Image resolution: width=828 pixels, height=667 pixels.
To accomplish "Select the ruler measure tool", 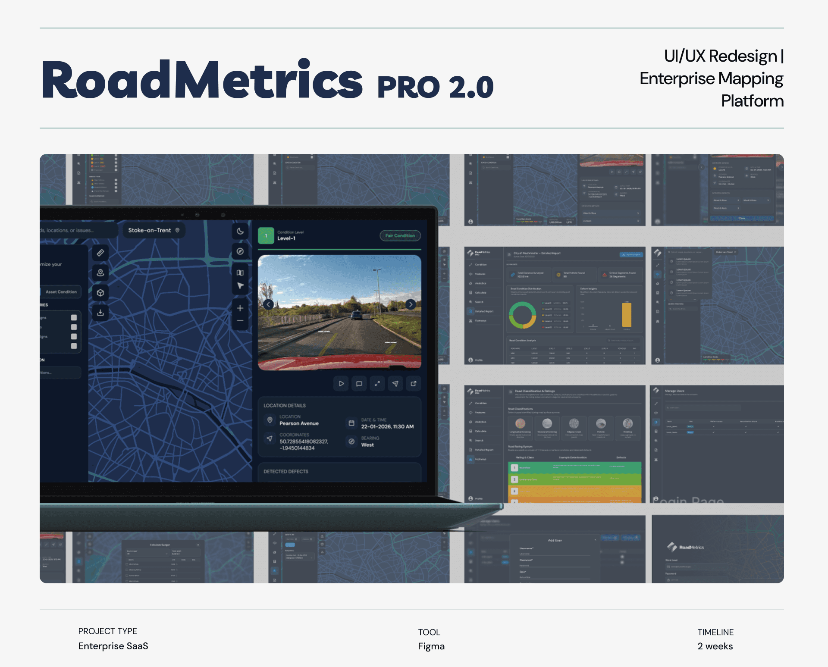I will point(100,253).
